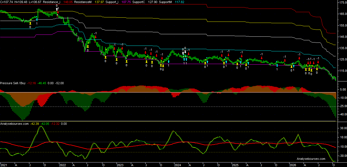Click the 155.00 price axis label
The image size is (347, 167).
point(343,25)
